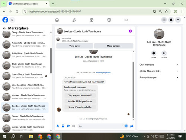The image size is (186, 140).
Task: Open Windows taskbar search
Action: [13, 136]
